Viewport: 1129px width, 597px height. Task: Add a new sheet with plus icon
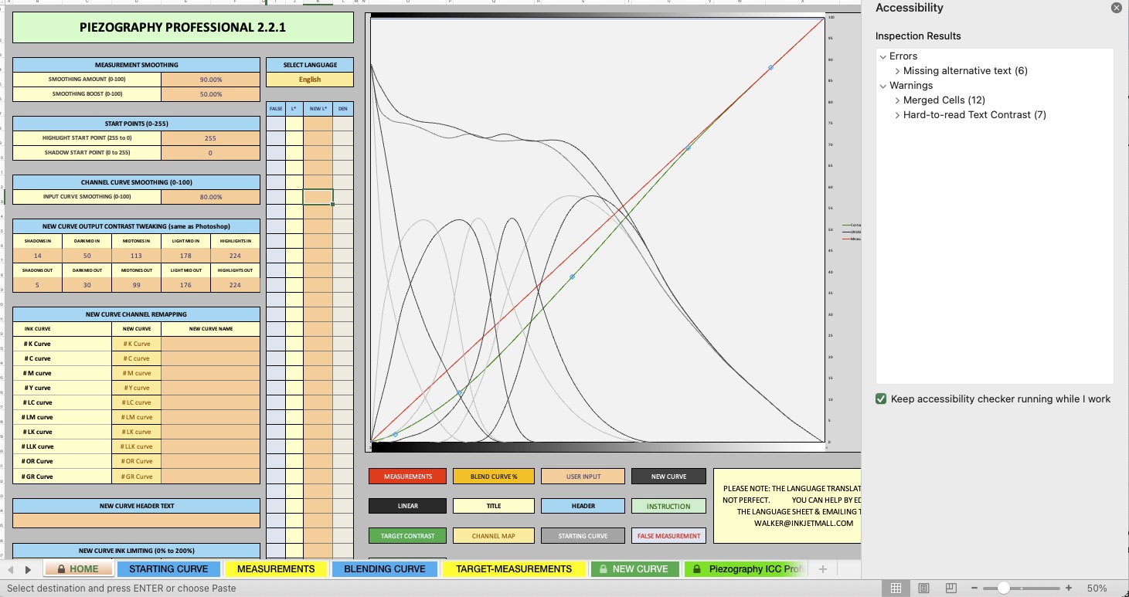tap(823, 569)
